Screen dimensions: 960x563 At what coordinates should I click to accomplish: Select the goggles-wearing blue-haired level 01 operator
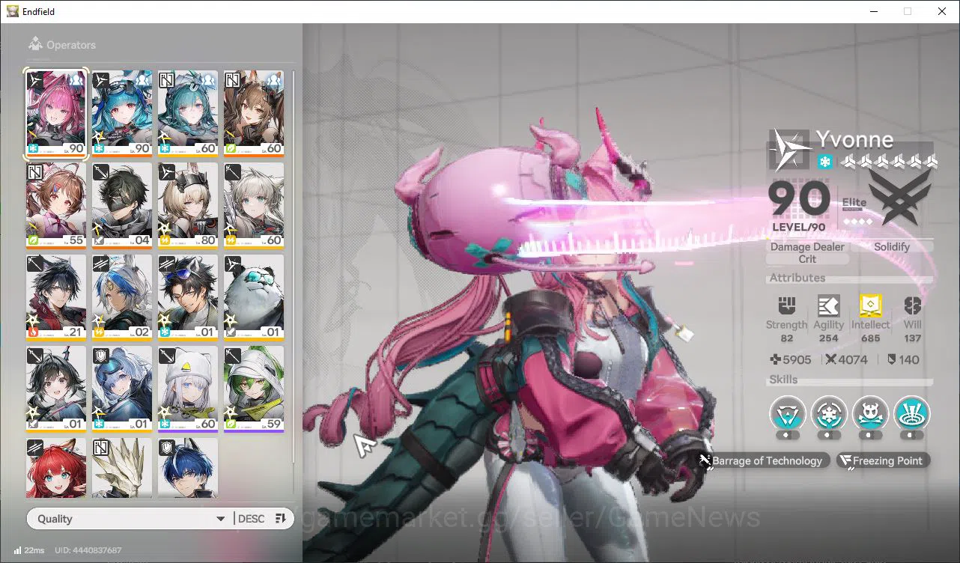point(122,389)
